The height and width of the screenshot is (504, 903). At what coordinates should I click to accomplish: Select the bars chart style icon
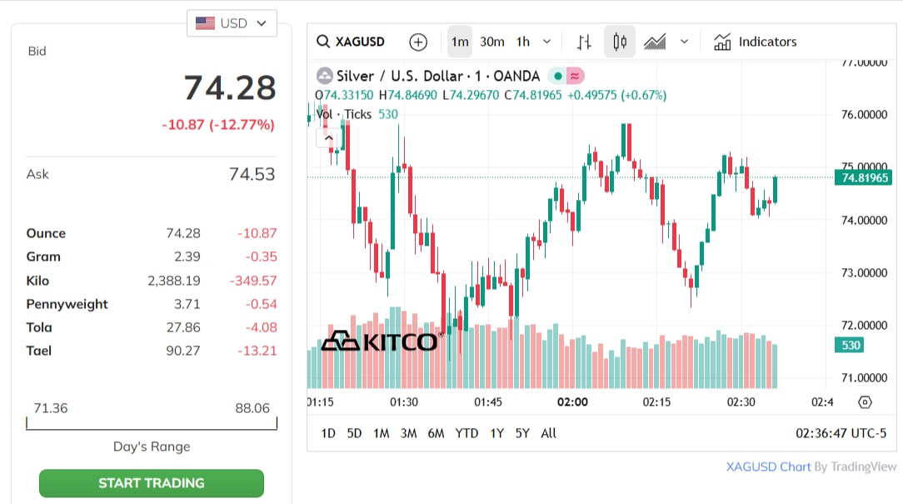coord(584,42)
